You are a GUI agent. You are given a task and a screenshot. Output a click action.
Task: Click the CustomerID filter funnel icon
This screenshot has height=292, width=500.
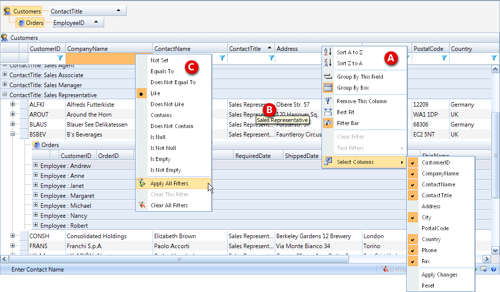[x=60, y=58]
